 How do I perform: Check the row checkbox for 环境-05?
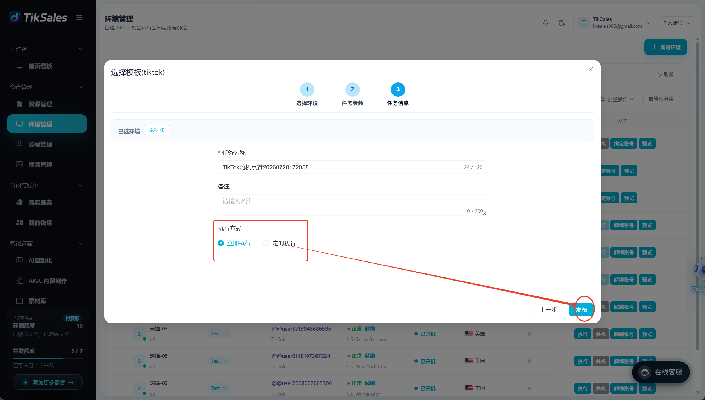pos(116,361)
